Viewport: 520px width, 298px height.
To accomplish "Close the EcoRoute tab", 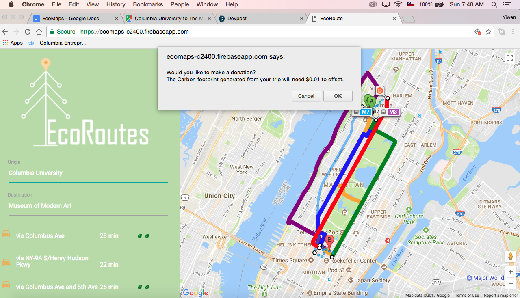I will pos(394,19).
